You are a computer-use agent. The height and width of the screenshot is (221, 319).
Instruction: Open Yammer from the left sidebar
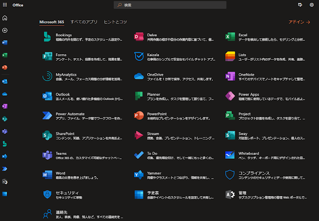click(4, 156)
